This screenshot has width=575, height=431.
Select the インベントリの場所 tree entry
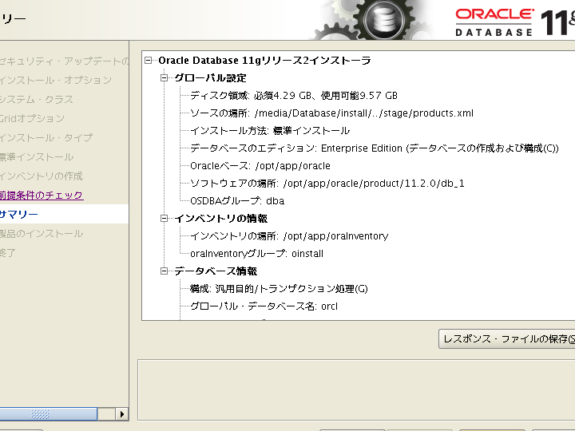coord(289,236)
